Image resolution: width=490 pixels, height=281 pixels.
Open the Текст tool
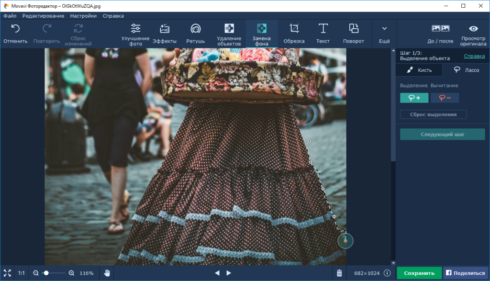click(323, 34)
